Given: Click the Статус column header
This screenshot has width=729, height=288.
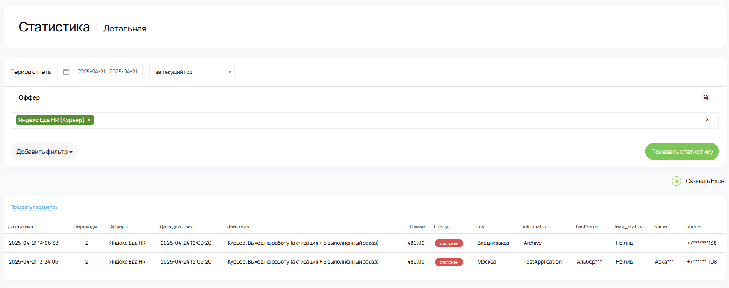Looking at the screenshot, I should tap(442, 226).
